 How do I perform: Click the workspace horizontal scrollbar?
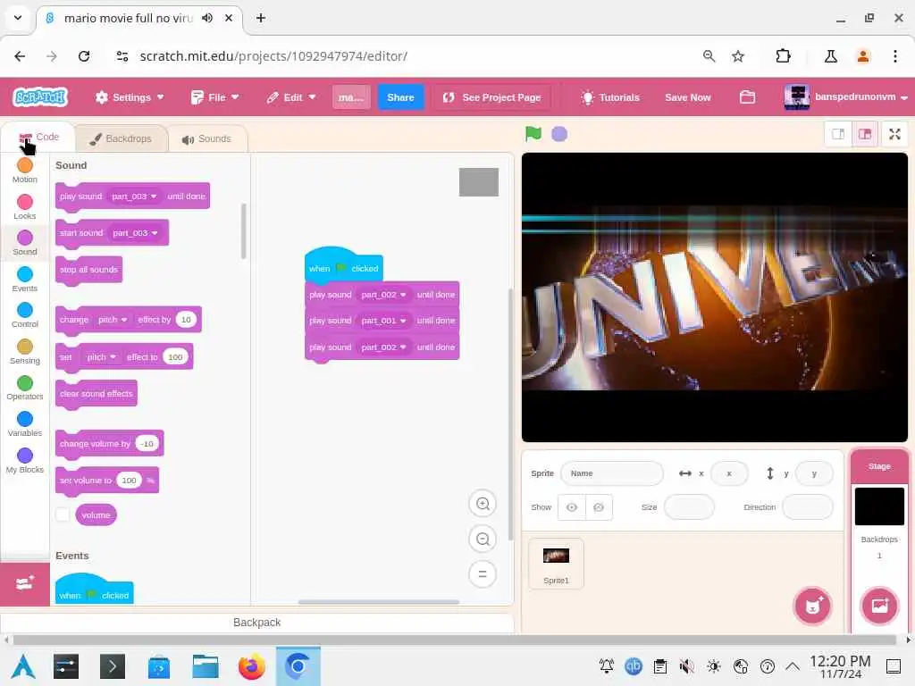point(379,602)
